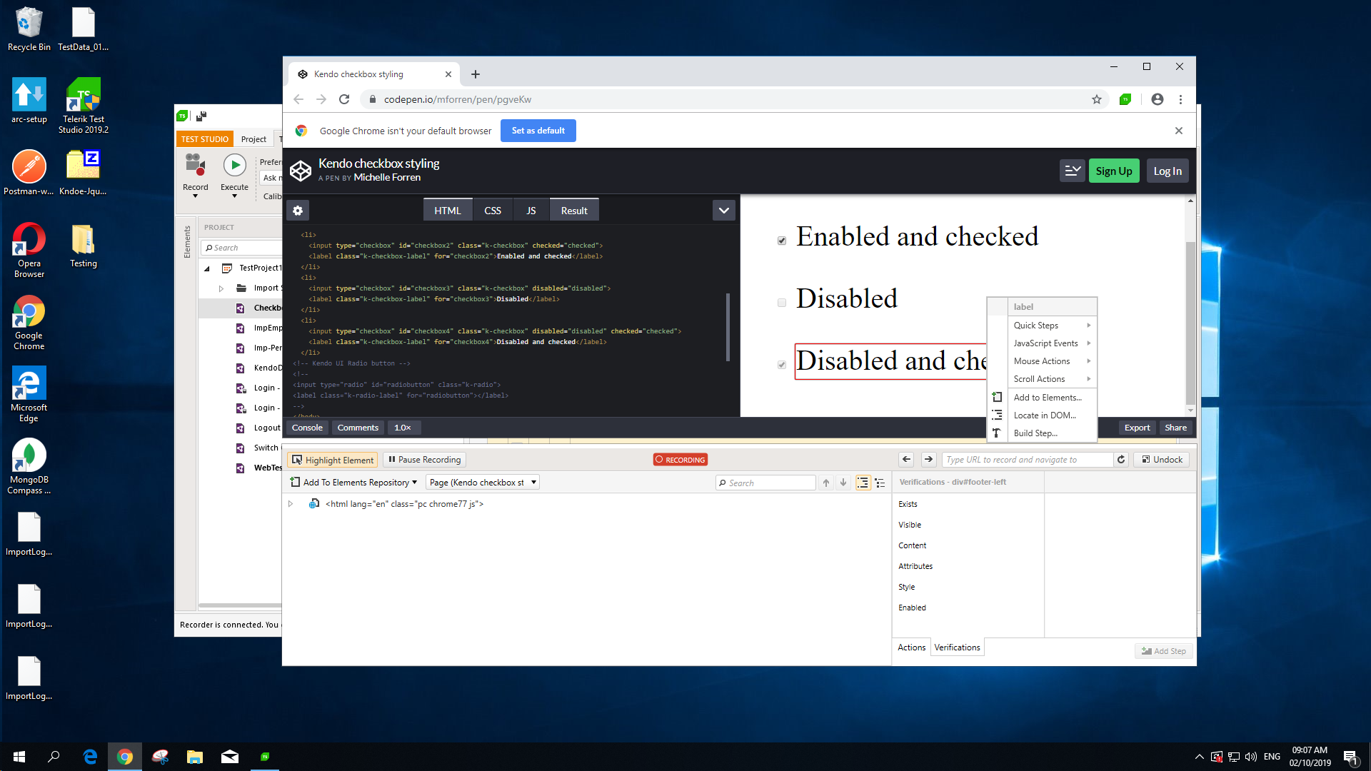
Task: Click the Record icon in Test Studio
Action: pos(195,166)
